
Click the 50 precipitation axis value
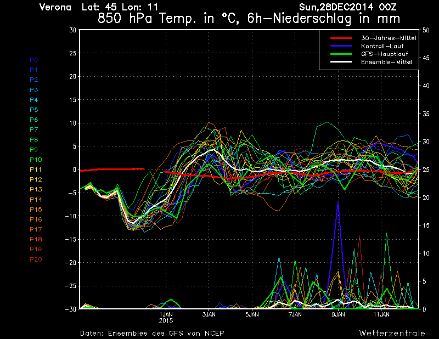pos(426,30)
